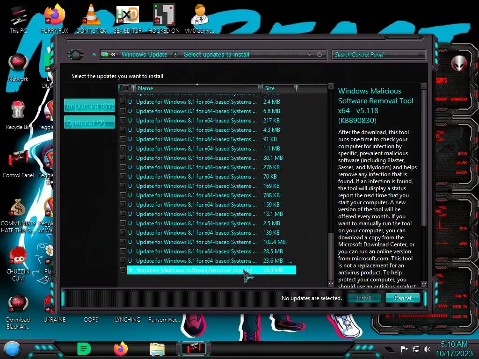
Task: Focus the Search Control Panel field
Action: pos(378,55)
